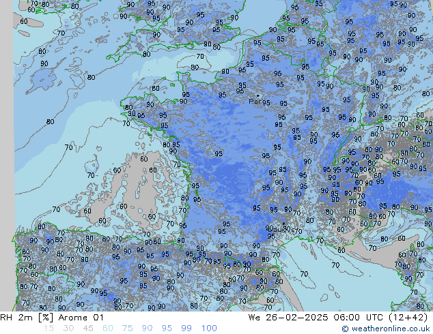The width and height of the screenshot is (433, 334).
Task: Click the "We 26-02-2025 06:00 UTC (12+42)" timestamp
Action: [338, 318]
